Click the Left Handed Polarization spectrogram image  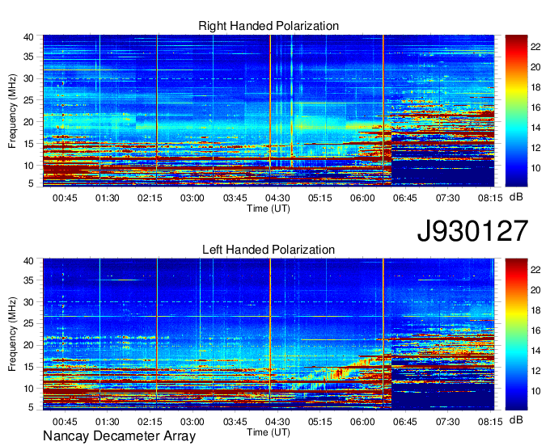(269, 334)
